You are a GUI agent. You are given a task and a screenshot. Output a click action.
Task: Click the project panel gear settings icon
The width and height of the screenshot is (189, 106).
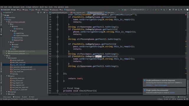click(x=44, y=12)
